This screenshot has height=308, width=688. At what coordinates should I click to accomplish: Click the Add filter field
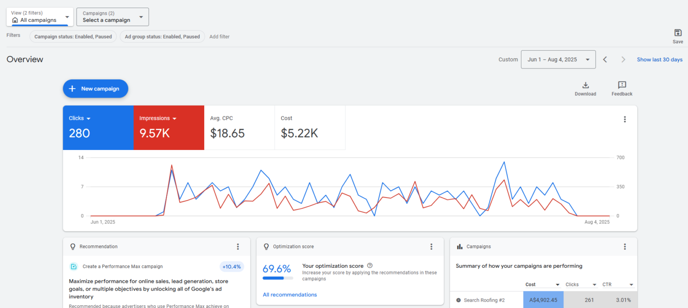(x=219, y=37)
